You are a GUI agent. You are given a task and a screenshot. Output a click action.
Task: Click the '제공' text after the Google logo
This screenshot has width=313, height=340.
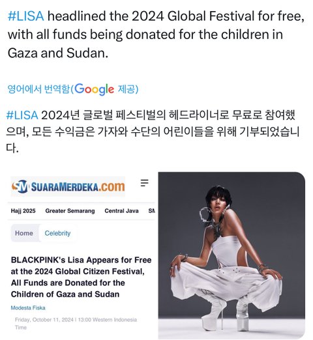(127, 89)
